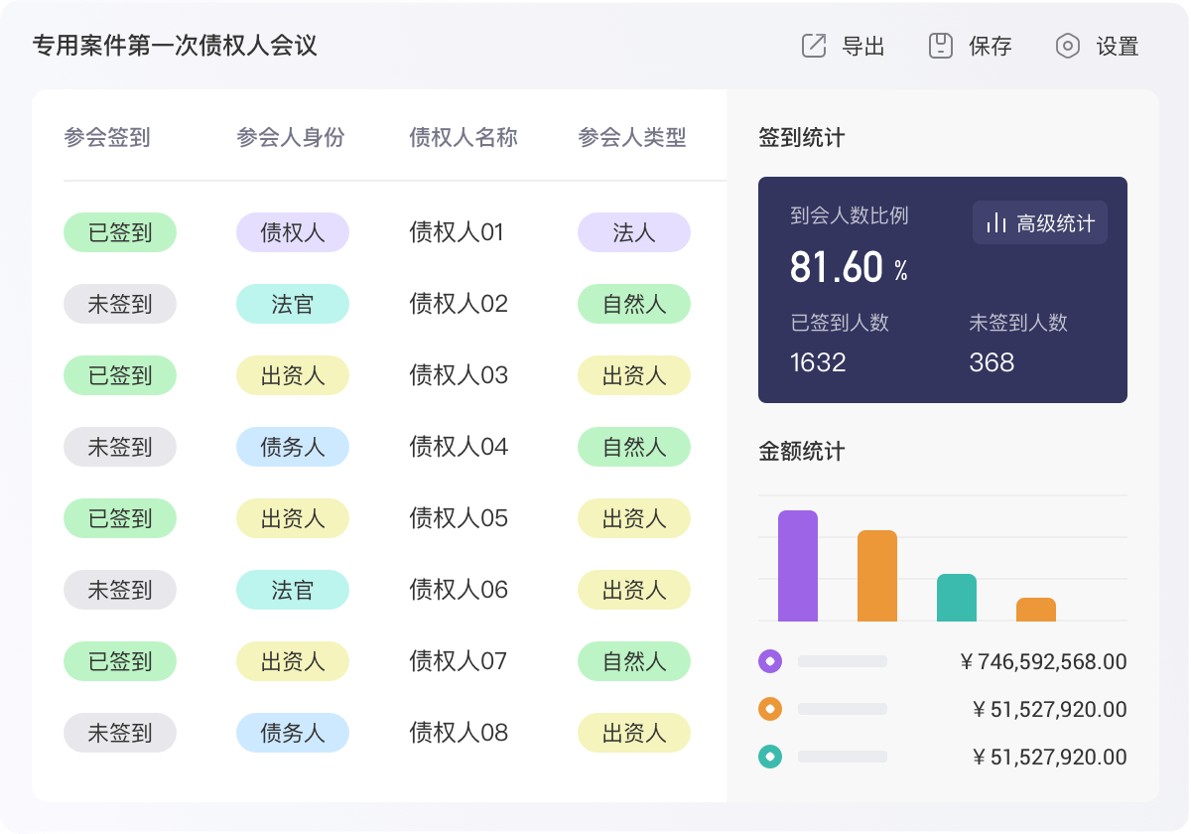Viewport: 1191px width, 834px height.
Task: Click the 已签到人数 label
Action: [840, 323]
